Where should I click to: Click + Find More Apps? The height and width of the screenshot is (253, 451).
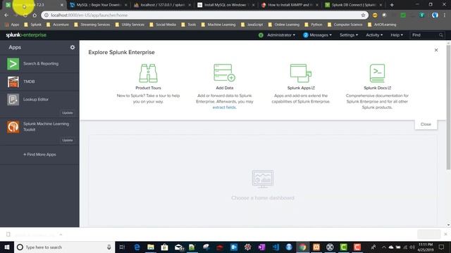(39, 155)
